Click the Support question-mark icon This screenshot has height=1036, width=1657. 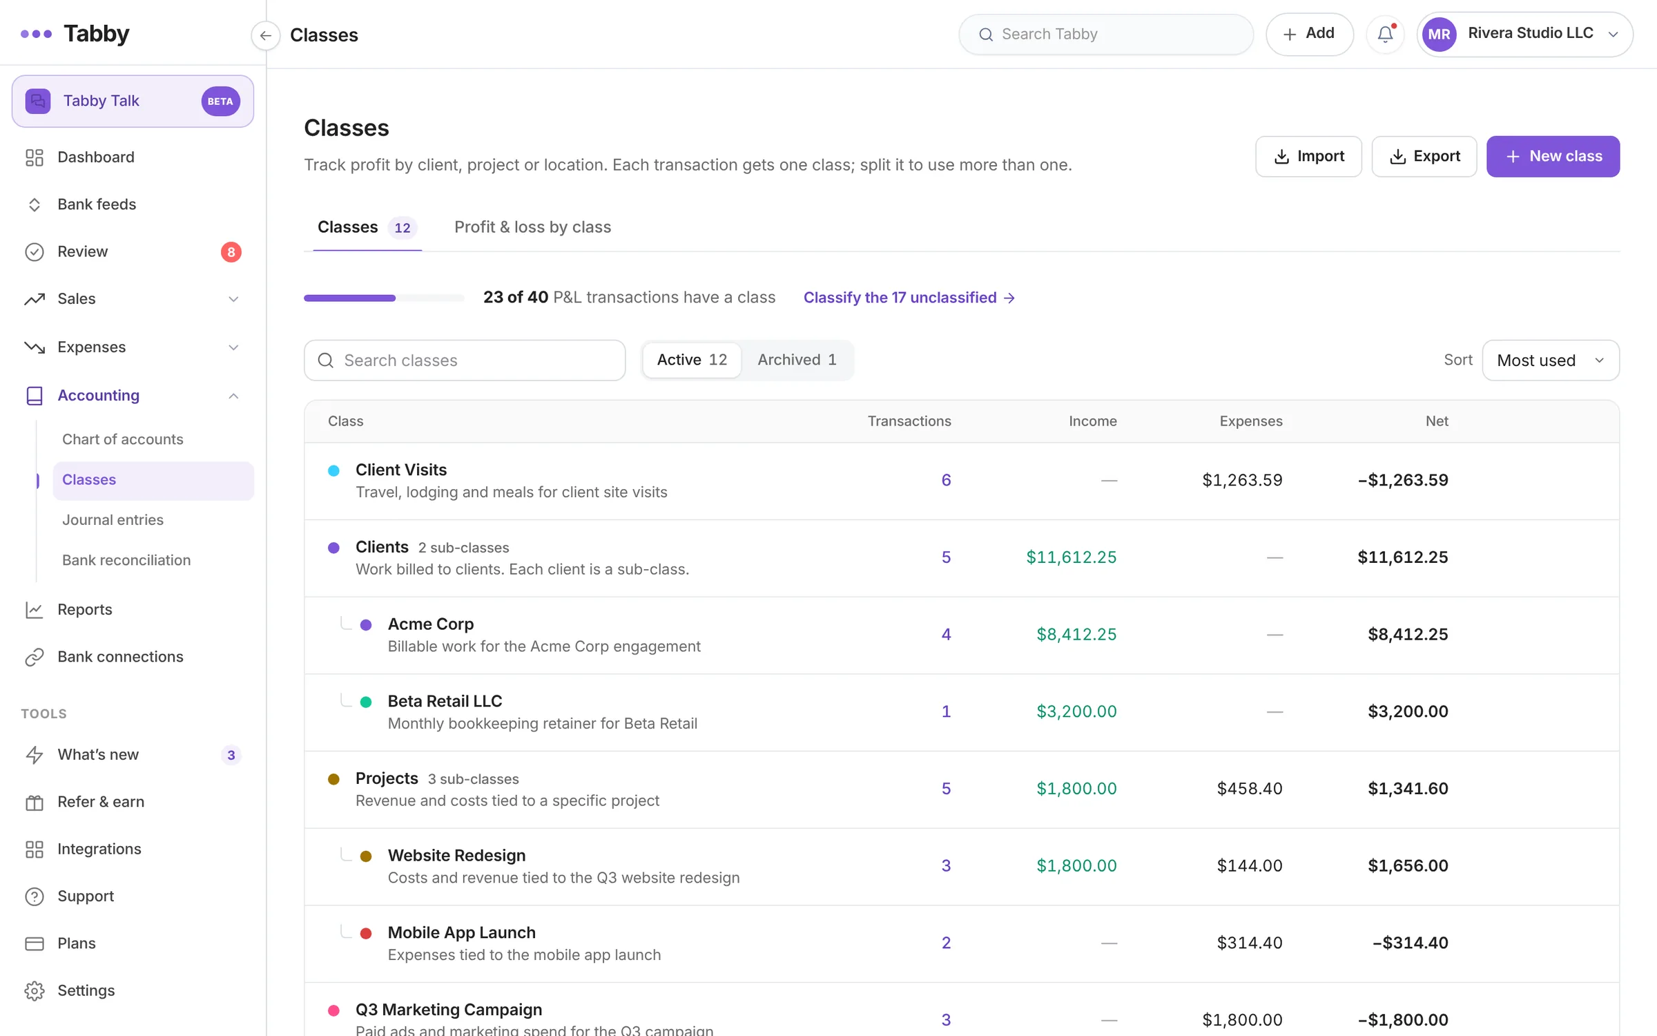coord(35,896)
